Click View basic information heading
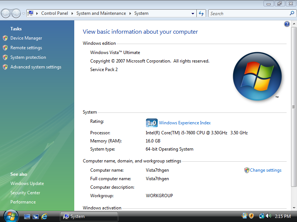Screen dimensions: 297x222 pos(140,32)
